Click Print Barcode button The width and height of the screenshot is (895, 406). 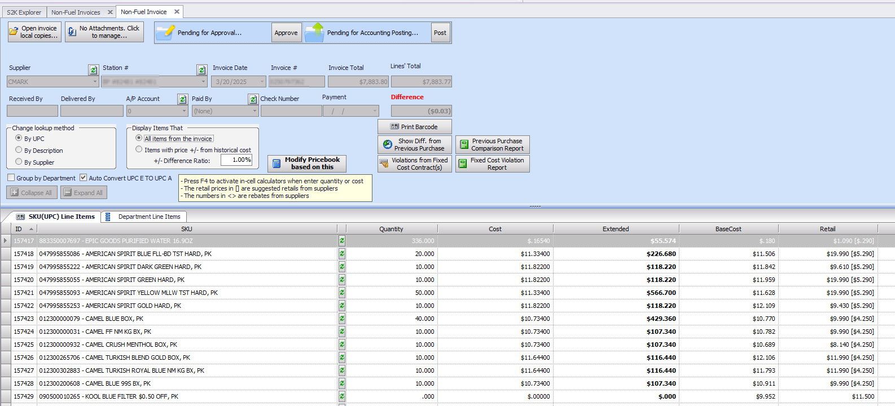[415, 127]
